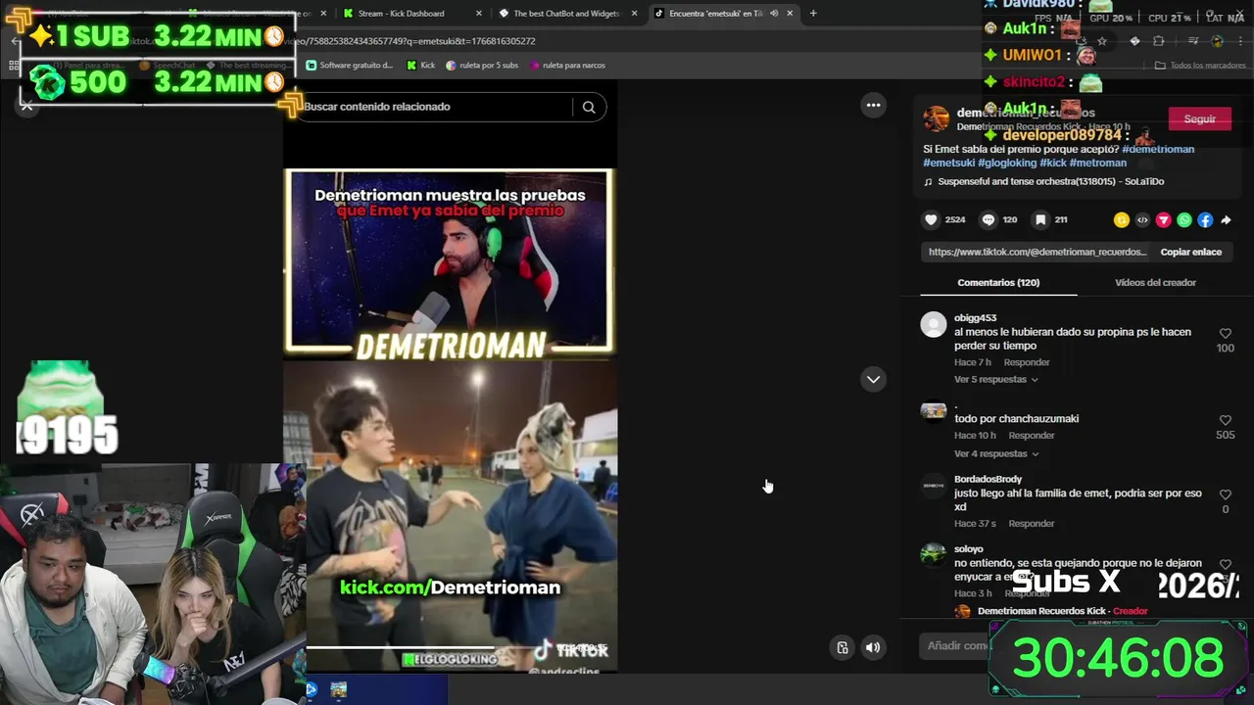This screenshot has width=1254, height=705.
Task: Open more share options arrow icon
Action: click(1226, 220)
